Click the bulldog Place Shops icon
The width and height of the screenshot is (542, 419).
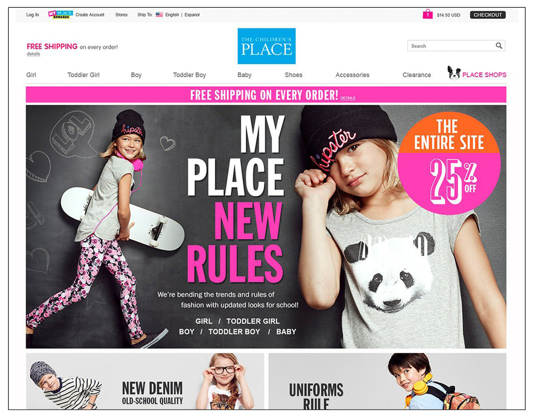454,73
